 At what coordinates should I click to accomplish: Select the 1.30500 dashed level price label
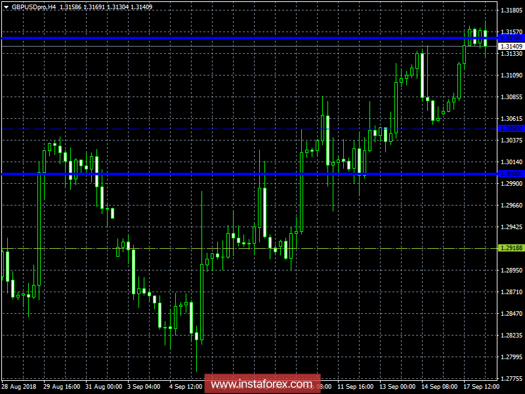click(511, 129)
